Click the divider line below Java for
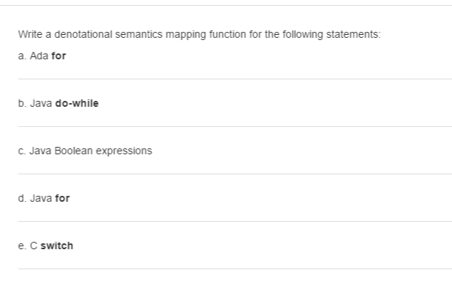The width and height of the screenshot is (452, 293). tap(235, 221)
